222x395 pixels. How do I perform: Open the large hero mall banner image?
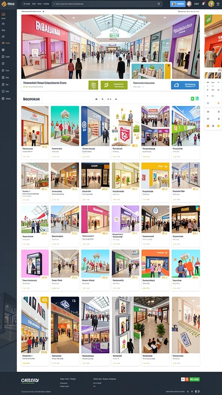(x=111, y=47)
